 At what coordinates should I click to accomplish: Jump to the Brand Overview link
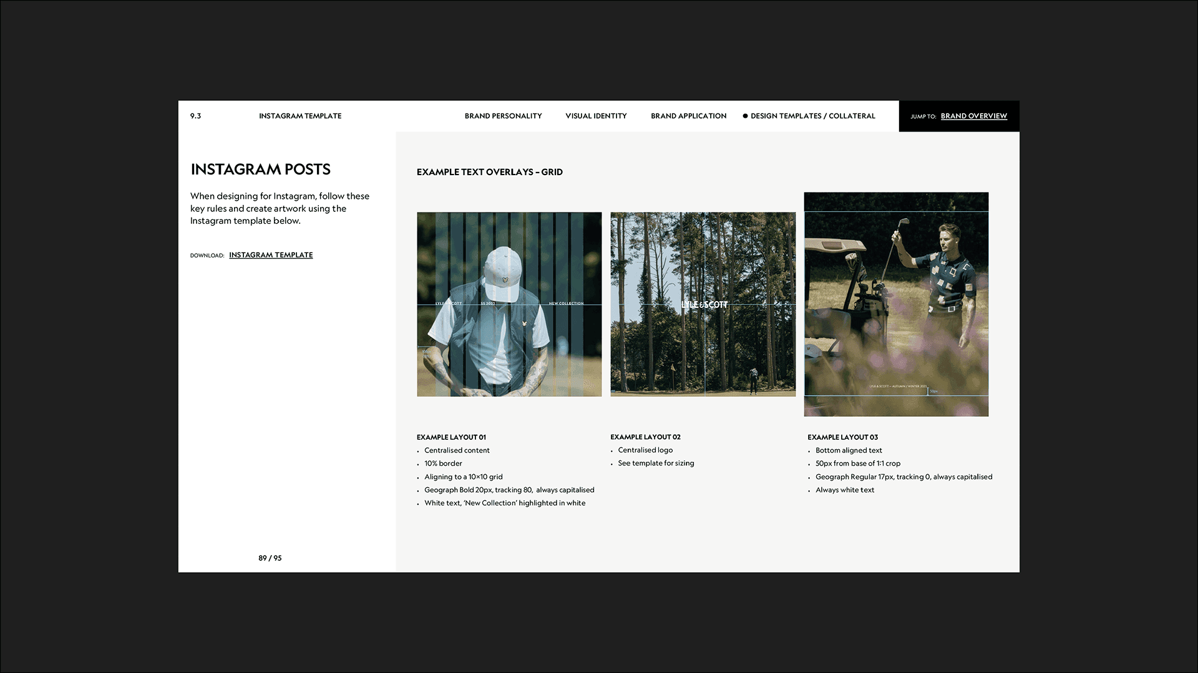pos(973,116)
